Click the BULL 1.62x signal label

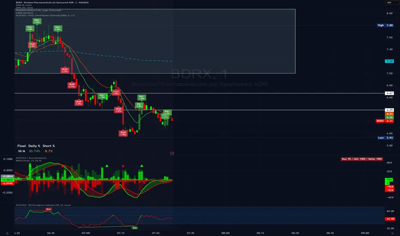point(58,28)
